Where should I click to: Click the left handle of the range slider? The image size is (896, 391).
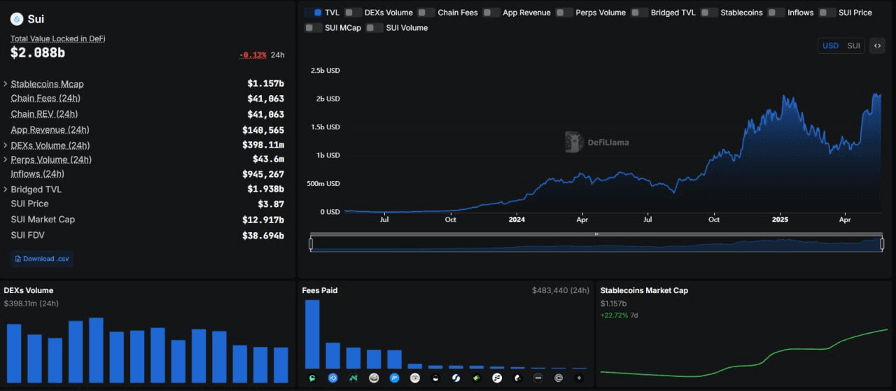(x=311, y=243)
